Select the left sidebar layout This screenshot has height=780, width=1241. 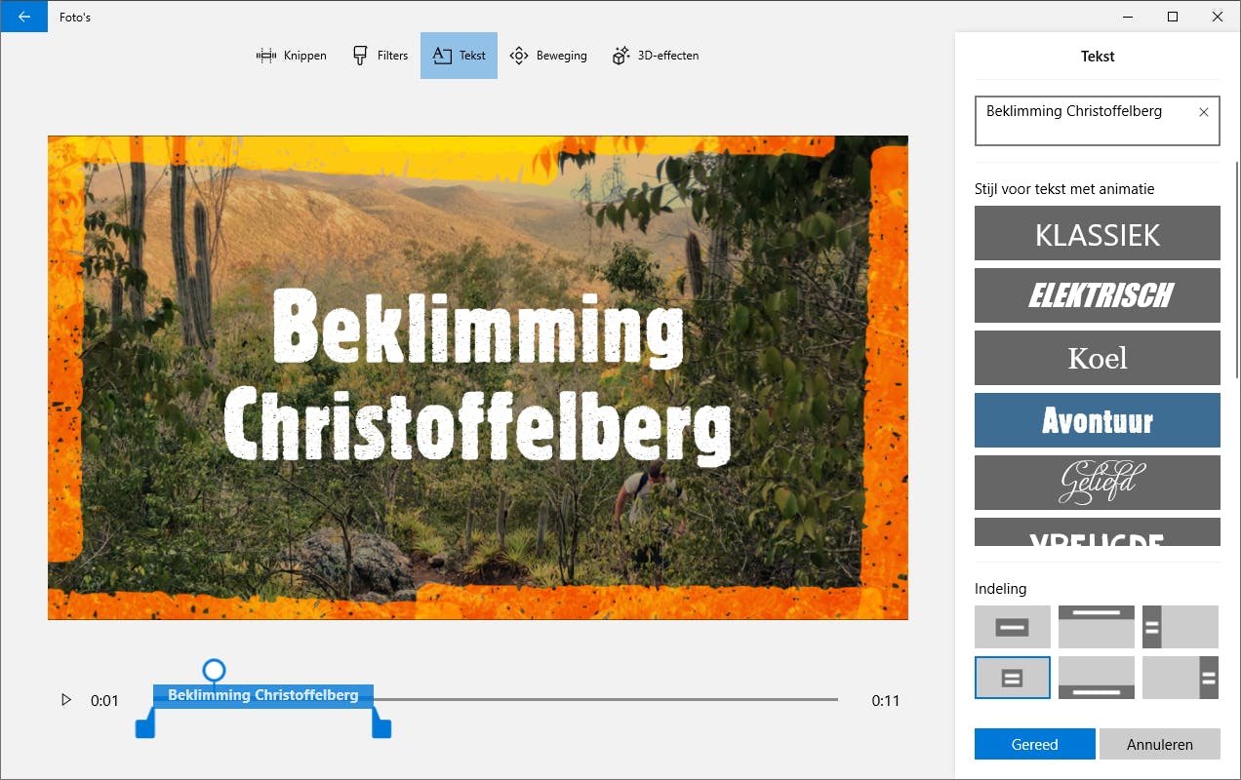pyautogui.click(x=1181, y=627)
